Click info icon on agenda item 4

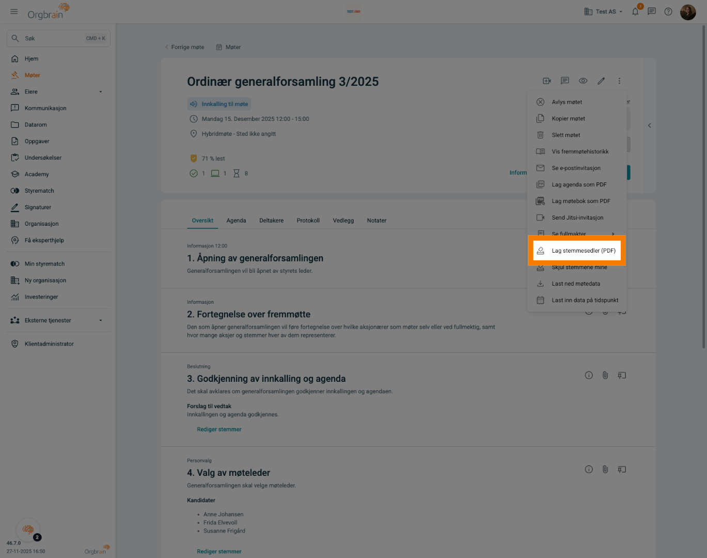point(589,469)
